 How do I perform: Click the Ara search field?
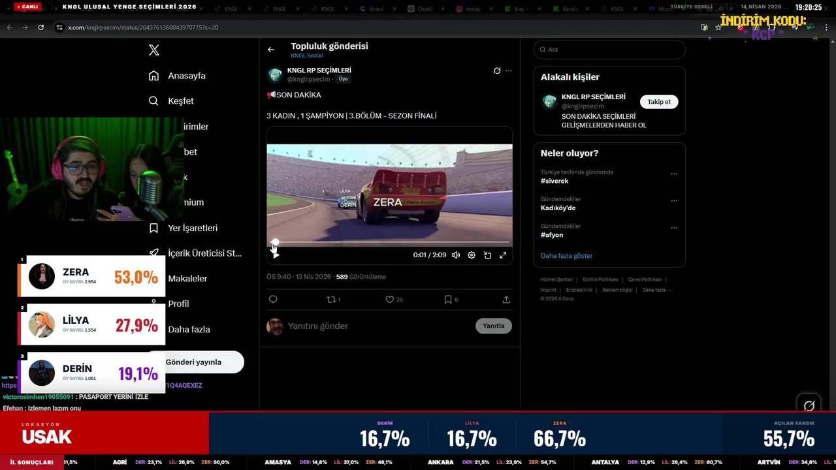[x=609, y=50]
